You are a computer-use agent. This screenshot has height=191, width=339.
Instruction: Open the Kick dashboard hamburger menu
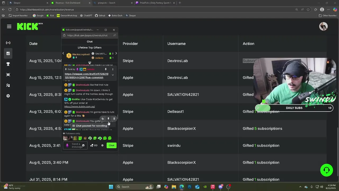click(9, 27)
